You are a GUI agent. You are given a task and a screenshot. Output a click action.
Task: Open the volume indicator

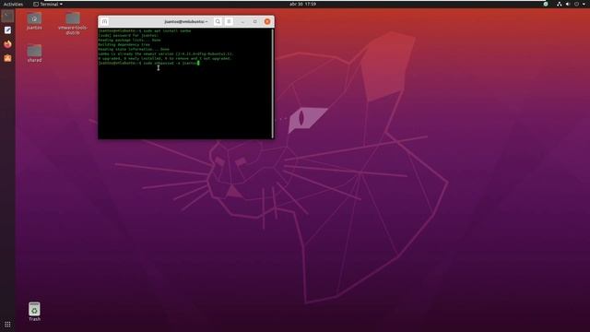pos(568,4)
